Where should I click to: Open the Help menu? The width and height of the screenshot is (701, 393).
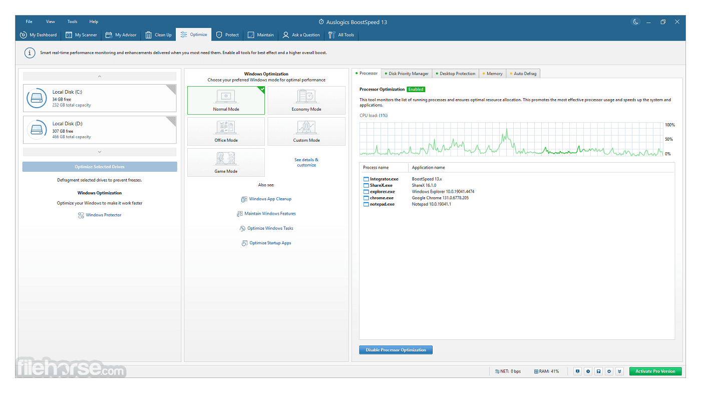click(94, 22)
